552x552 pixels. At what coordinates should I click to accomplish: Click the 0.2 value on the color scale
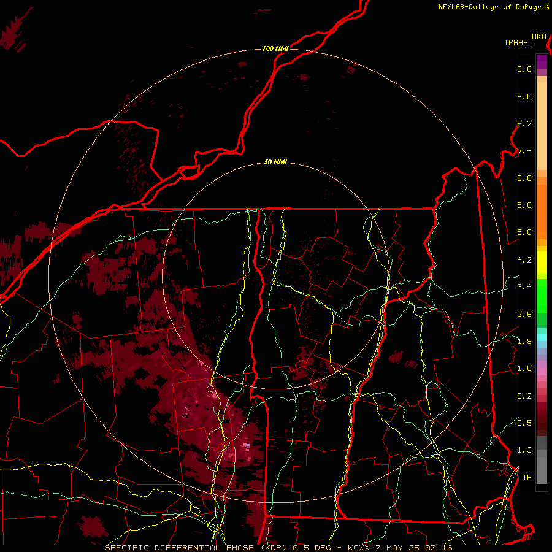click(x=524, y=396)
